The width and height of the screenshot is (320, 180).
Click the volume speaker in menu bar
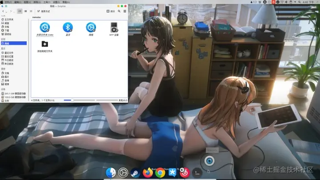[x=286, y=2]
